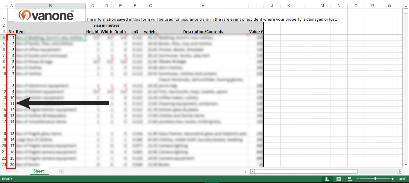Select column B header
The width and height of the screenshot is (409, 183).
(x=50, y=6)
